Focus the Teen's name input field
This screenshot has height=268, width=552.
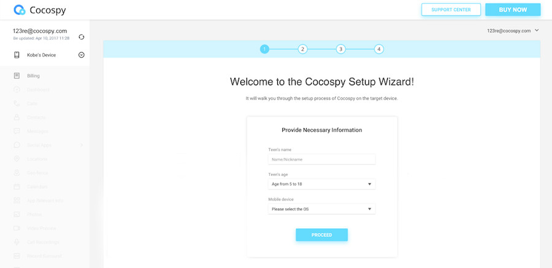(322, 159)
